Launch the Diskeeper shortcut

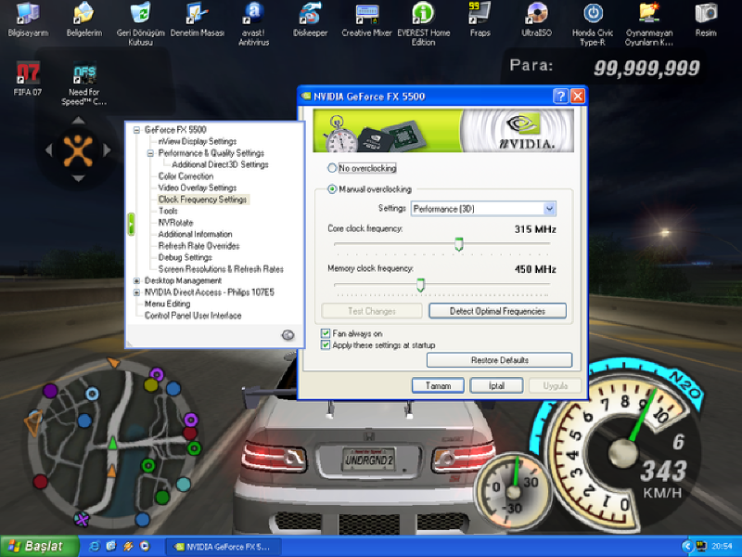(x=310, y=19)
